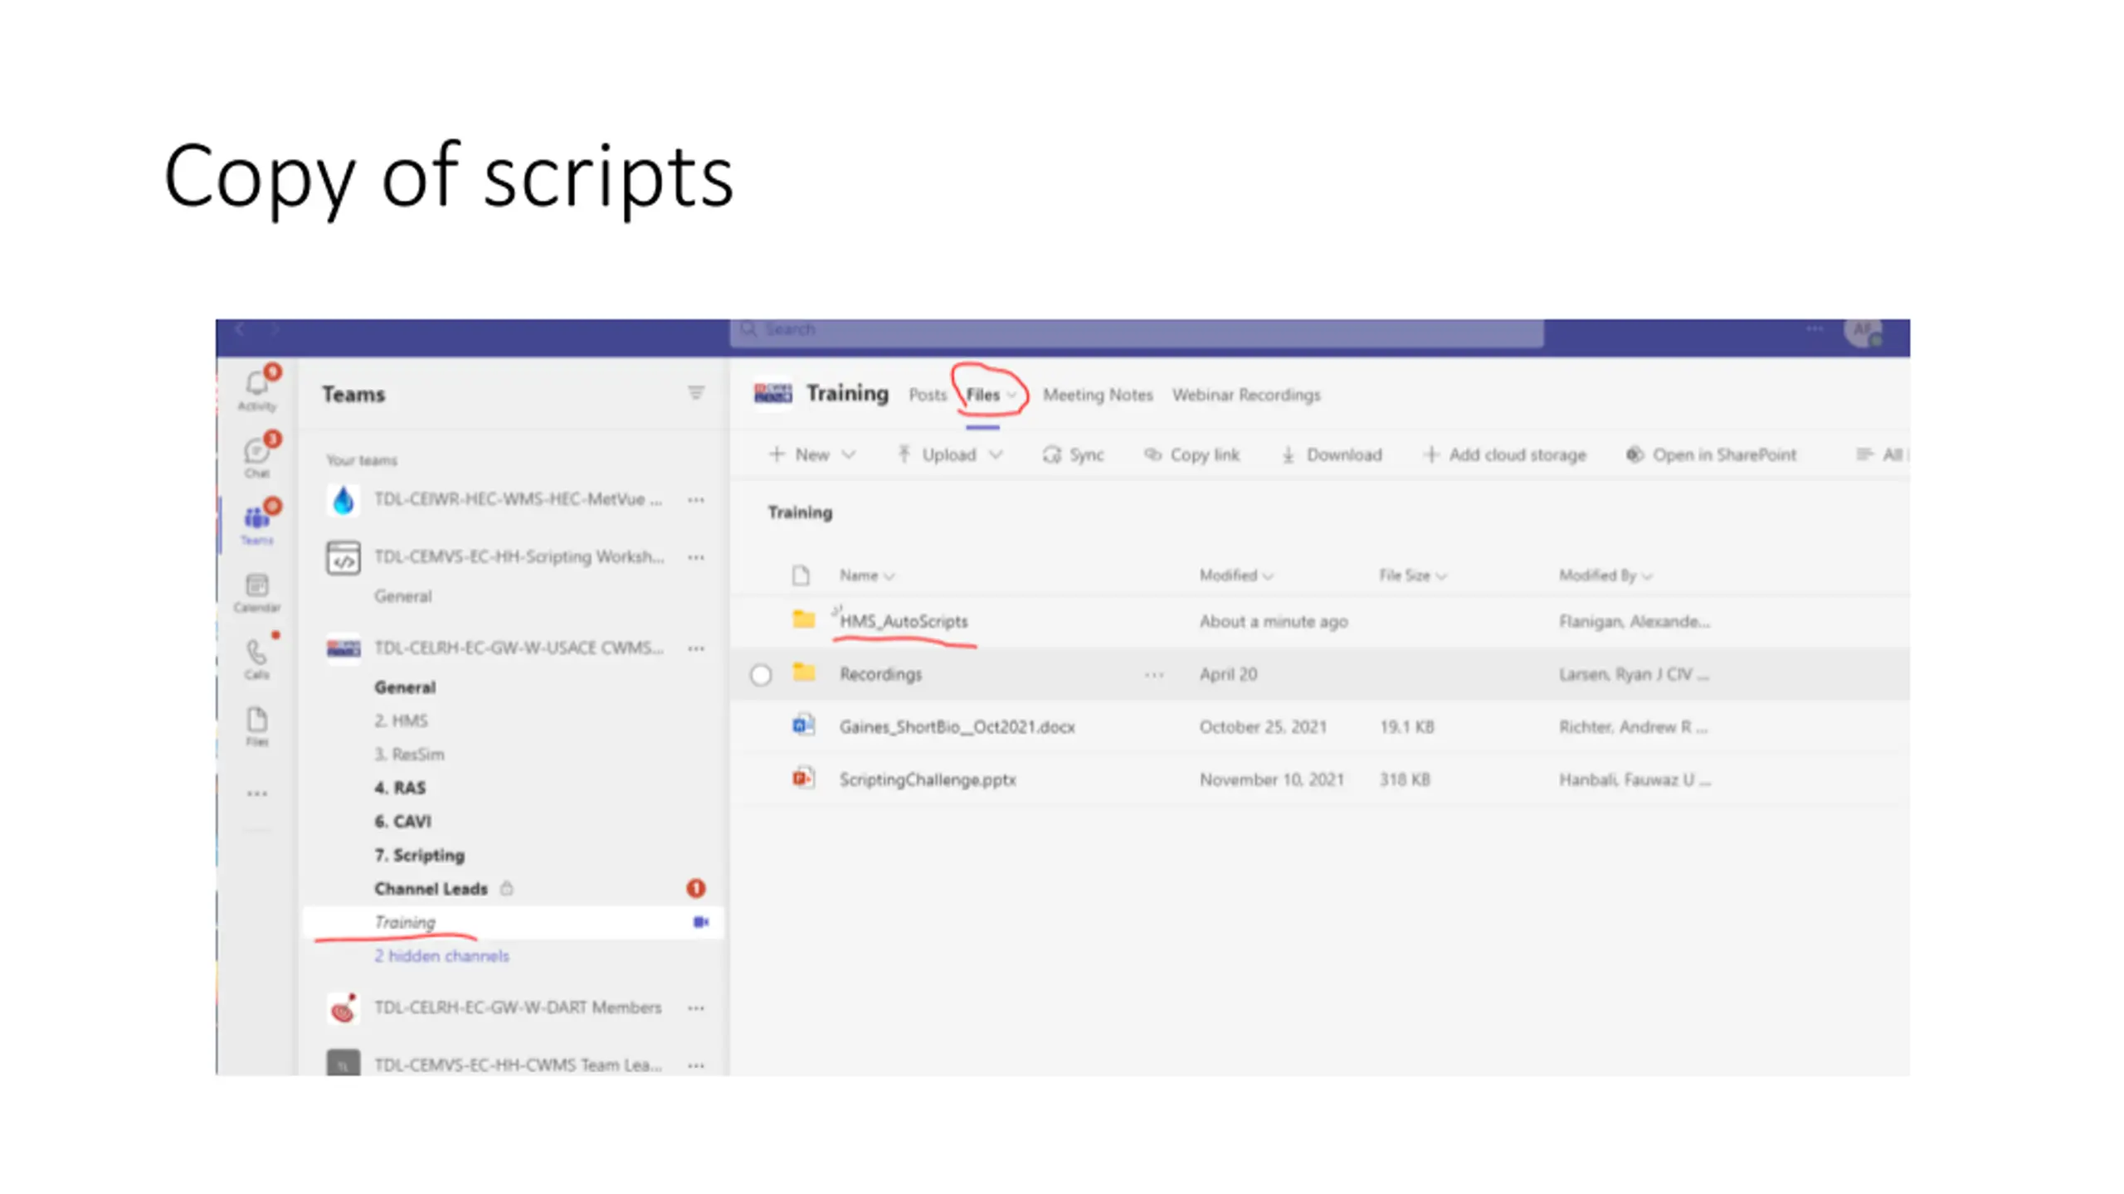Open more options for DART Members team
Viewport: 2124px width, 1194px height.
pos(696,1008)
